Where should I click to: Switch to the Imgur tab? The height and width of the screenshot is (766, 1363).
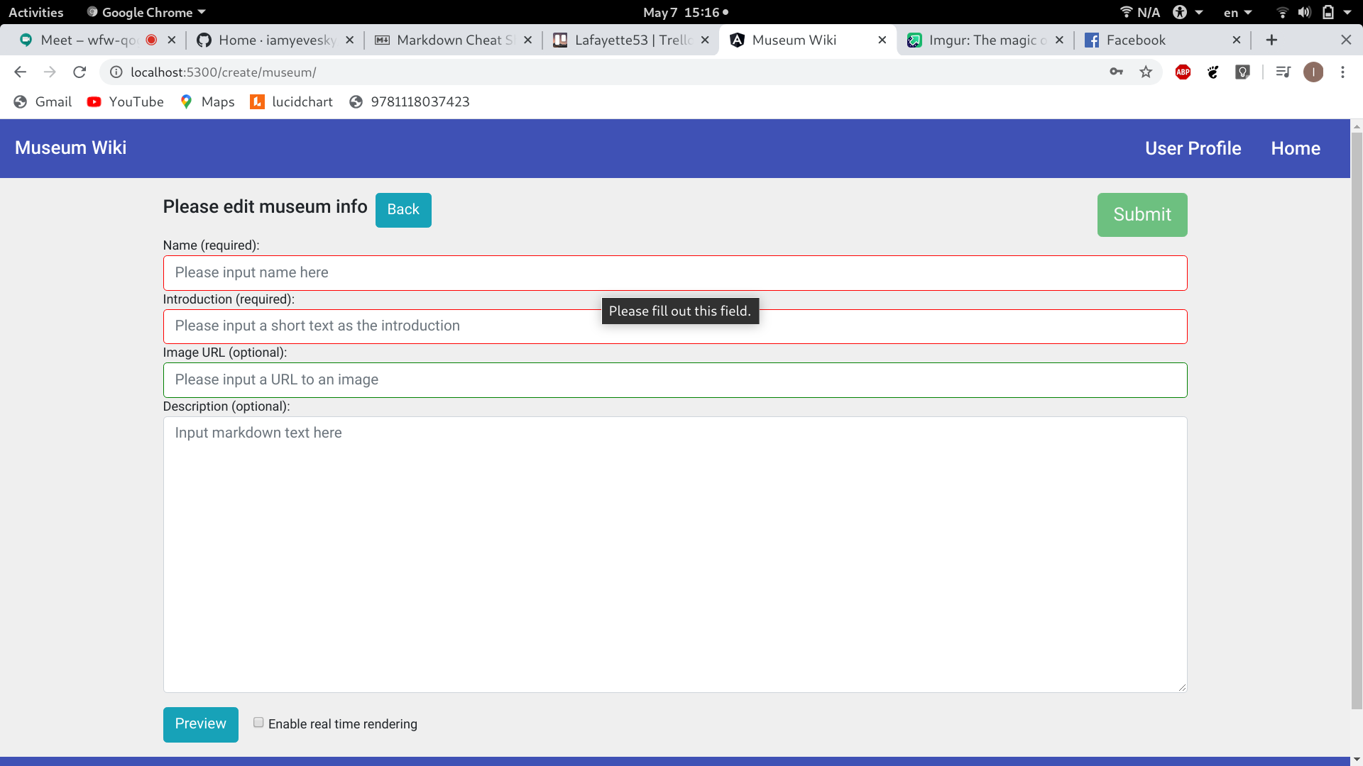(x=987, y=40)
